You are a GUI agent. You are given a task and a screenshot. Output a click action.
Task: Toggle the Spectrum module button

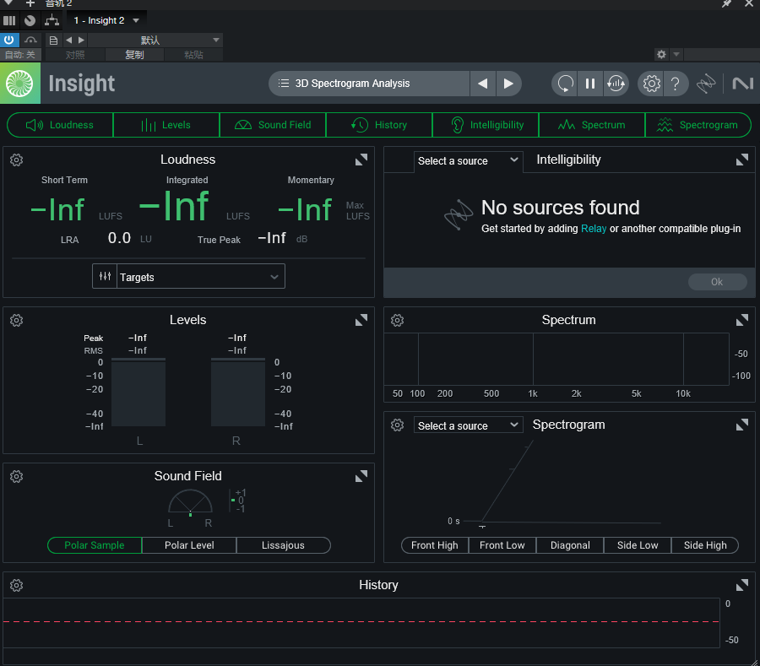pyautogui.click(x=592, y=125)
